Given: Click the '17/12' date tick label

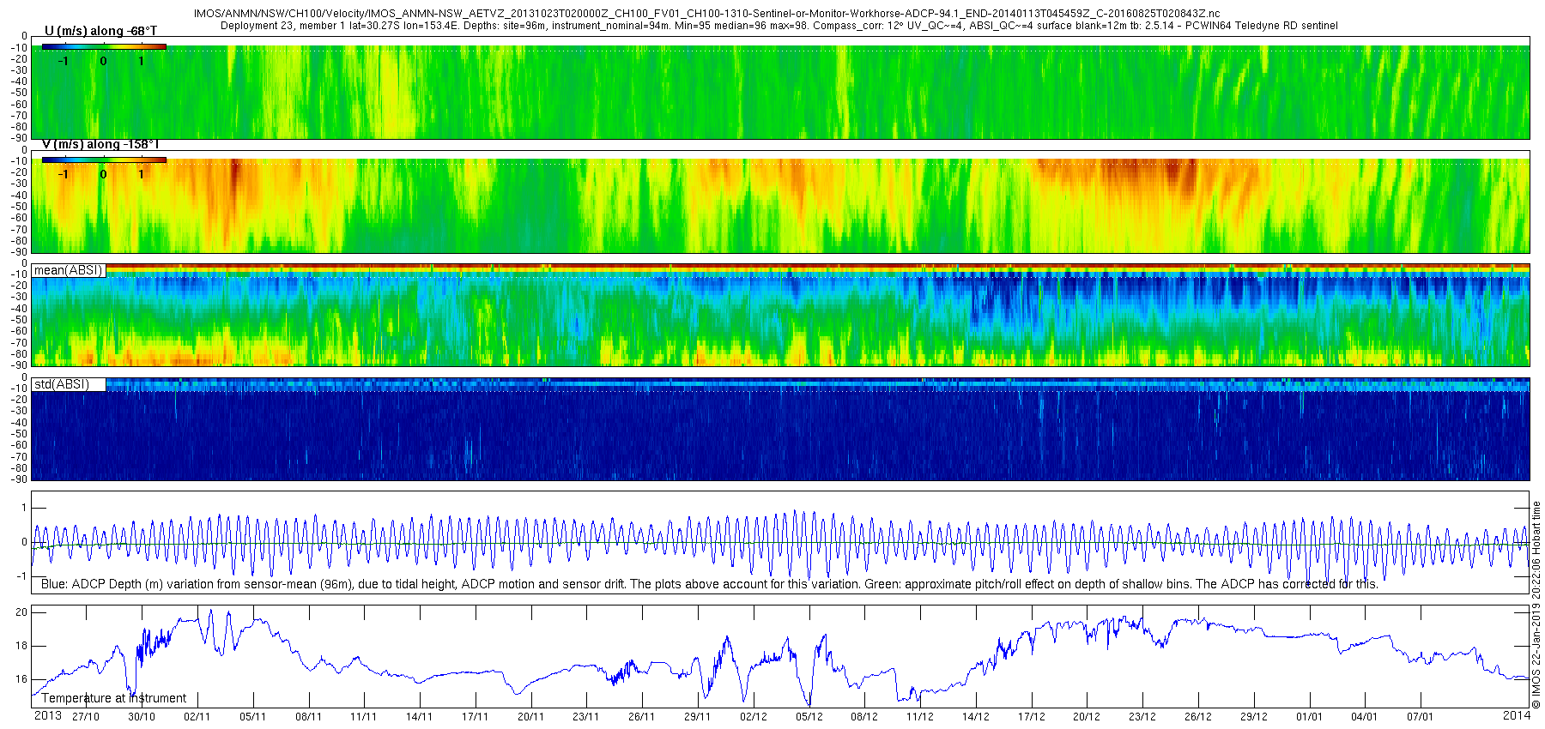Looking at the screenshot, I should point(1032,717).
